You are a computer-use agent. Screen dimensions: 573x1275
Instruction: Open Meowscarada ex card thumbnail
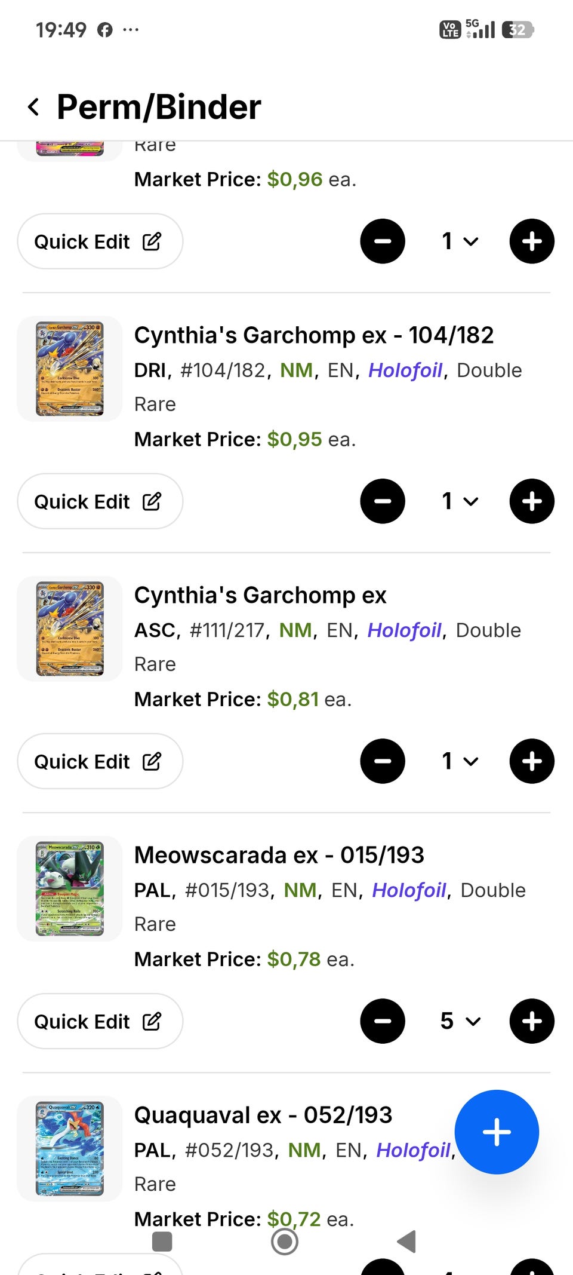[70, 888]
